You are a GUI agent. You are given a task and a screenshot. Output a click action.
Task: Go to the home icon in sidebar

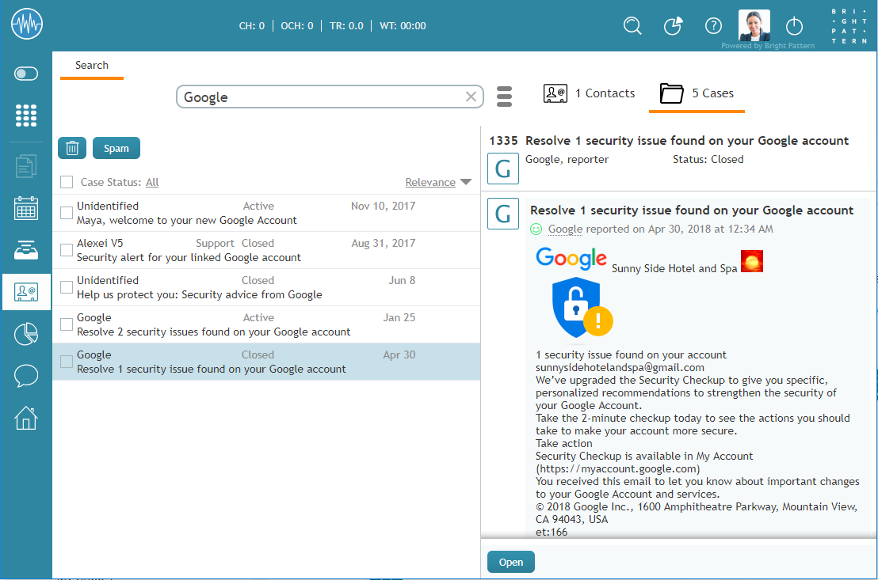[x=26, y=418]
